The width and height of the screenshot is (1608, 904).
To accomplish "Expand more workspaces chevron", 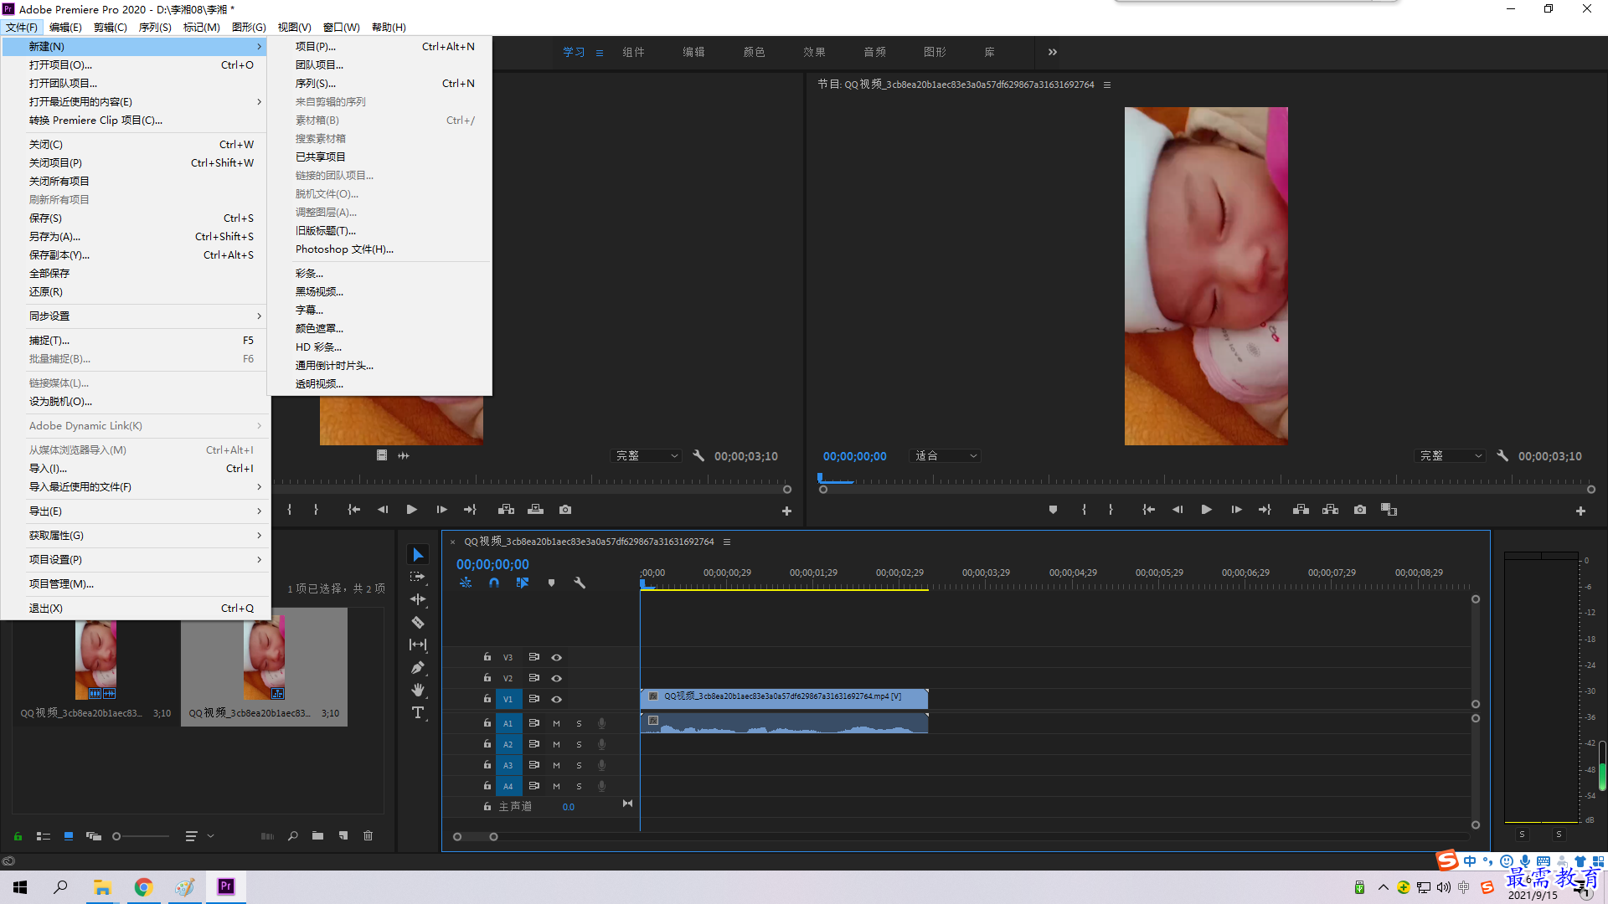I will [x=1053, y=52].
